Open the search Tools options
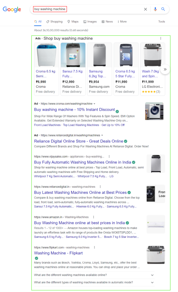Image resolution: width=178 pixels, height=292 pixels. click(x=162, y=22)
